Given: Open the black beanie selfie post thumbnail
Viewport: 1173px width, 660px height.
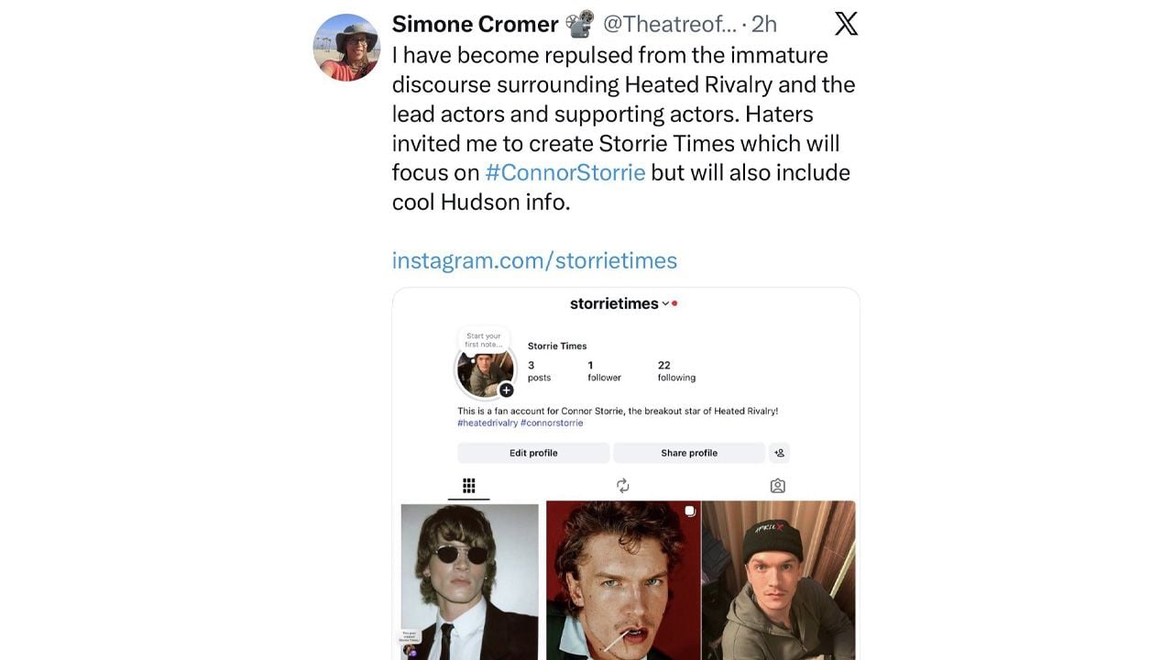Looking at the screenshot, I should click(778, 581).
